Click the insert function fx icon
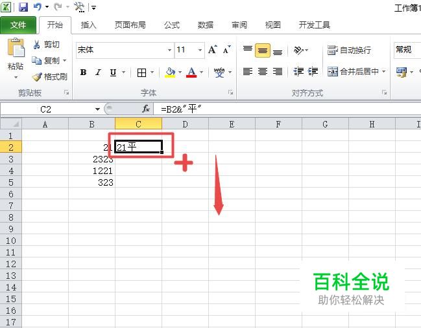The image size is (421, 328). tap(146, 109)
